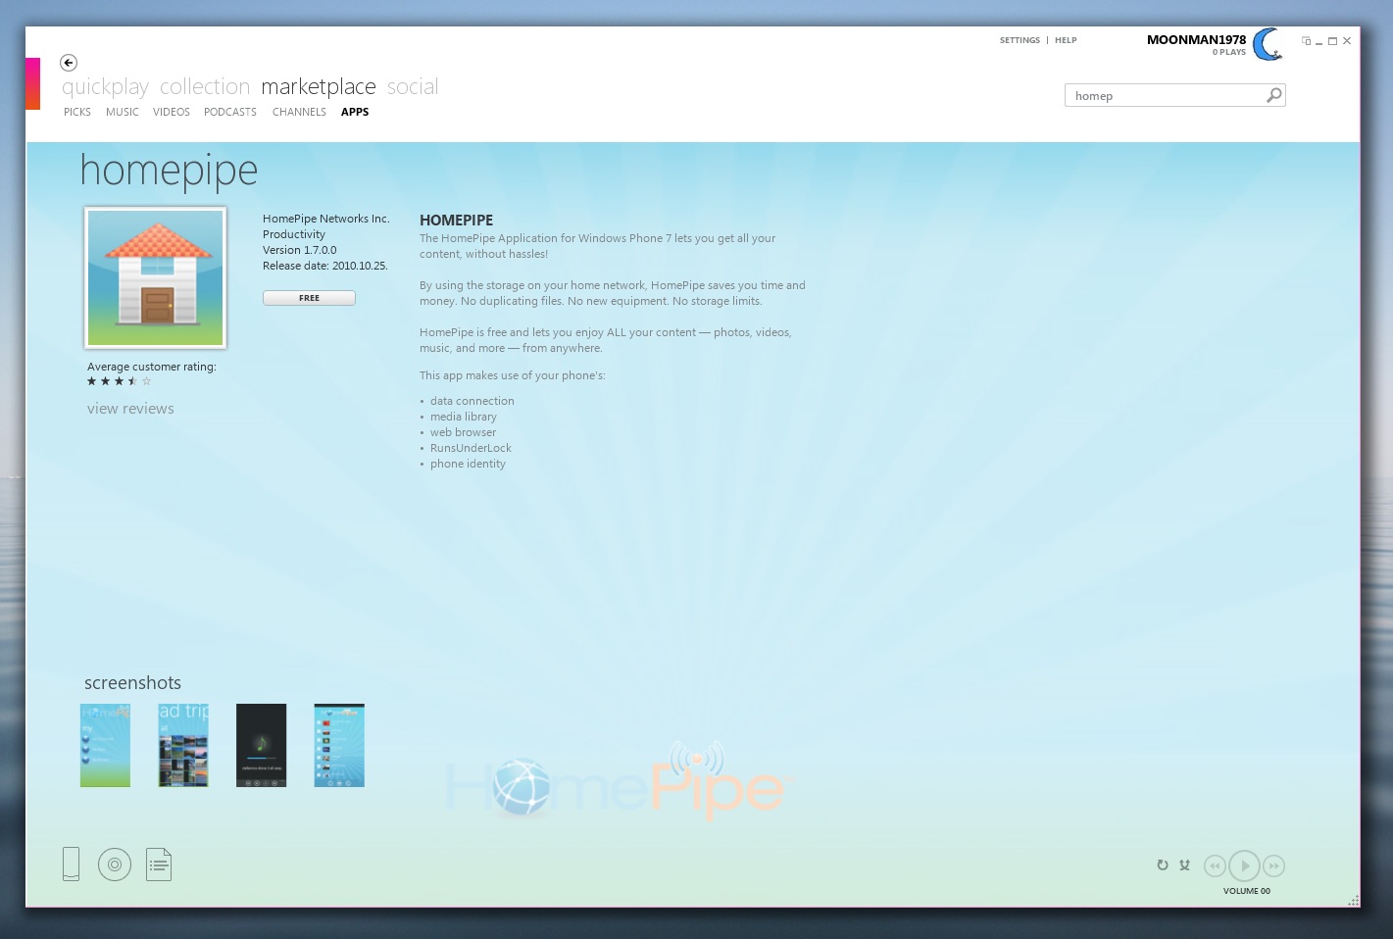Click the MOONMAN1978 profile avatar
Image resolution: width=1393 pixels, height=939 pixels.
point(1268,44)
